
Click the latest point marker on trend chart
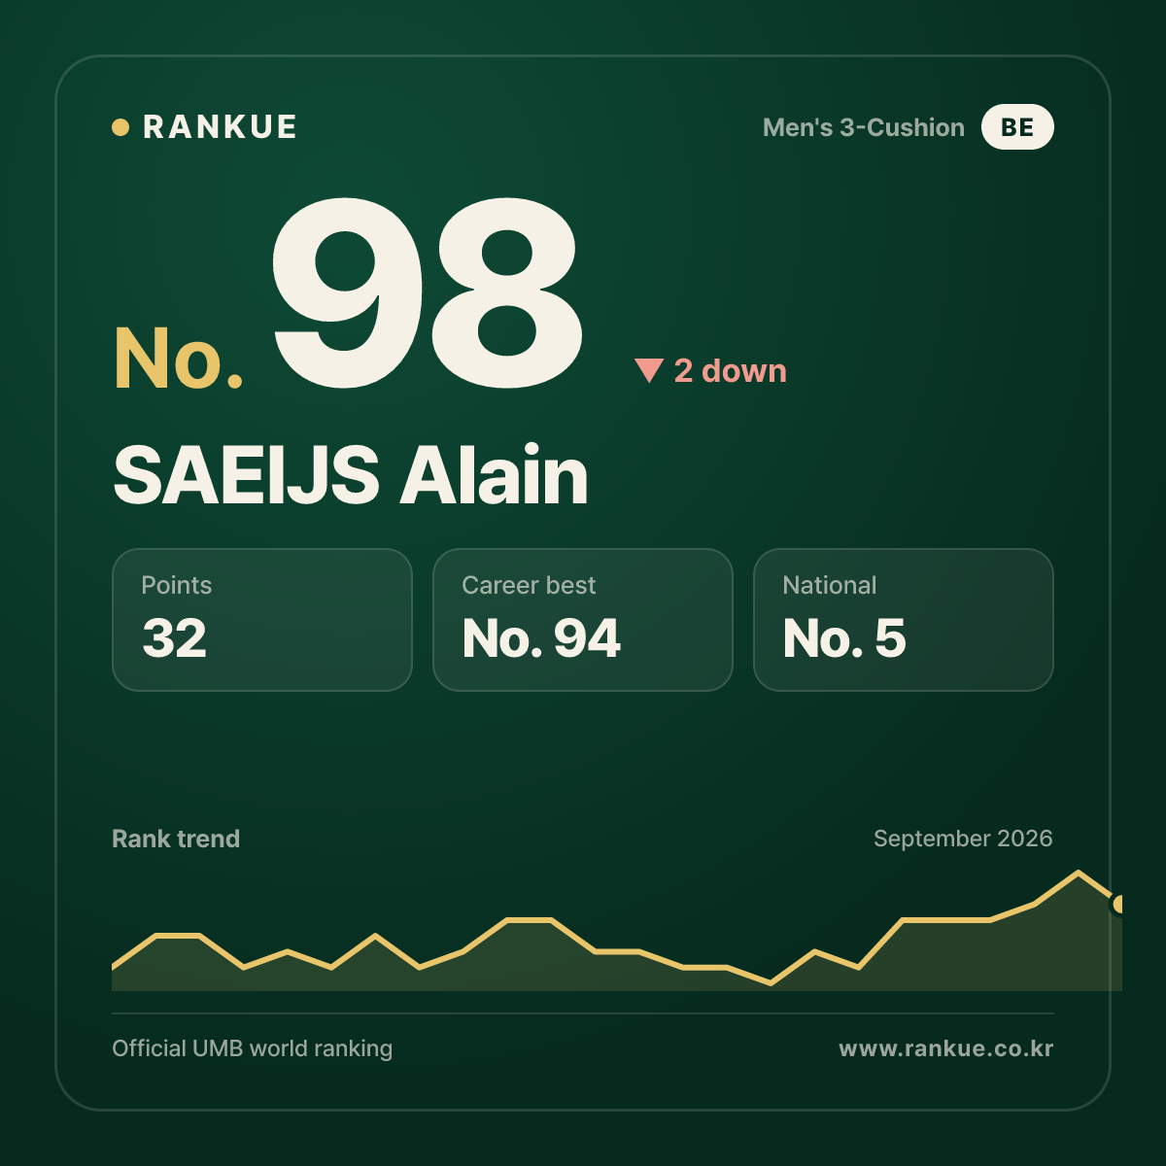(x=1118, y=905)
